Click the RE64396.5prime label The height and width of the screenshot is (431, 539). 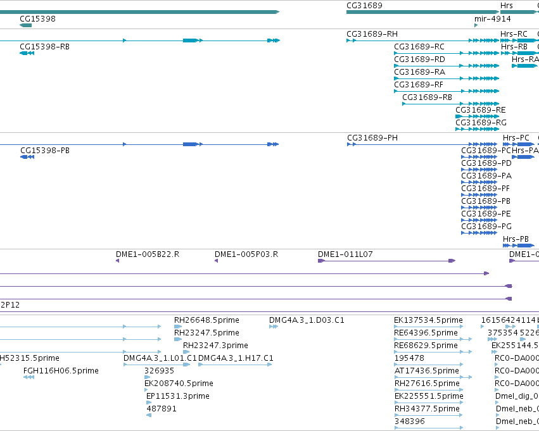click(426, 333)
